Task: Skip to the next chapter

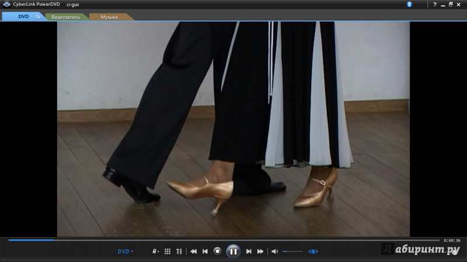Action: tap(249, 251)
